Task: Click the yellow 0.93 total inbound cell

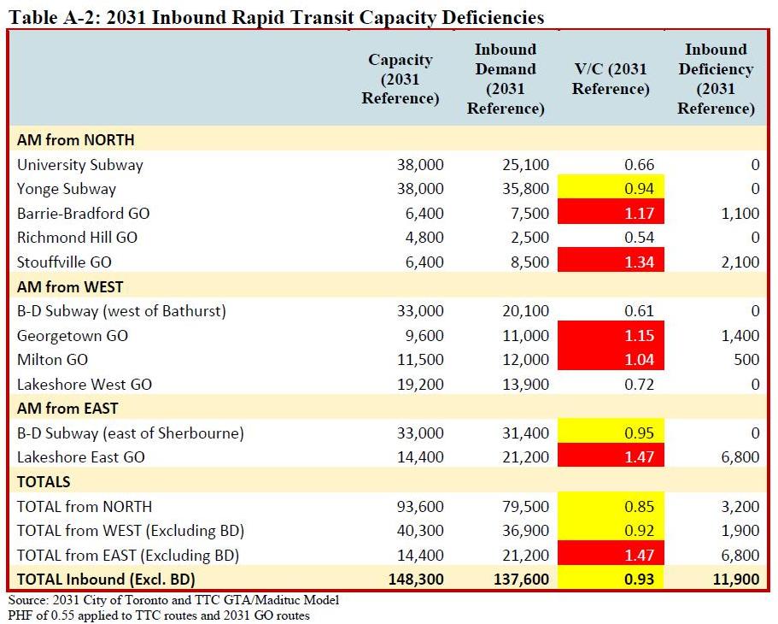Action: 611,580
